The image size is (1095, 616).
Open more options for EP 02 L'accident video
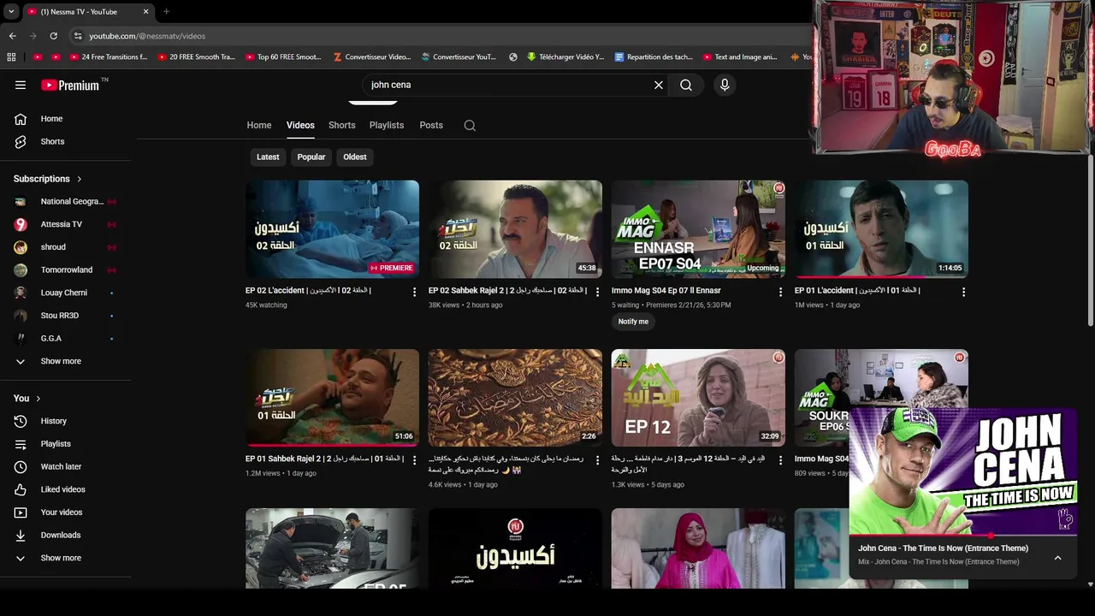[x=415, y=292]
